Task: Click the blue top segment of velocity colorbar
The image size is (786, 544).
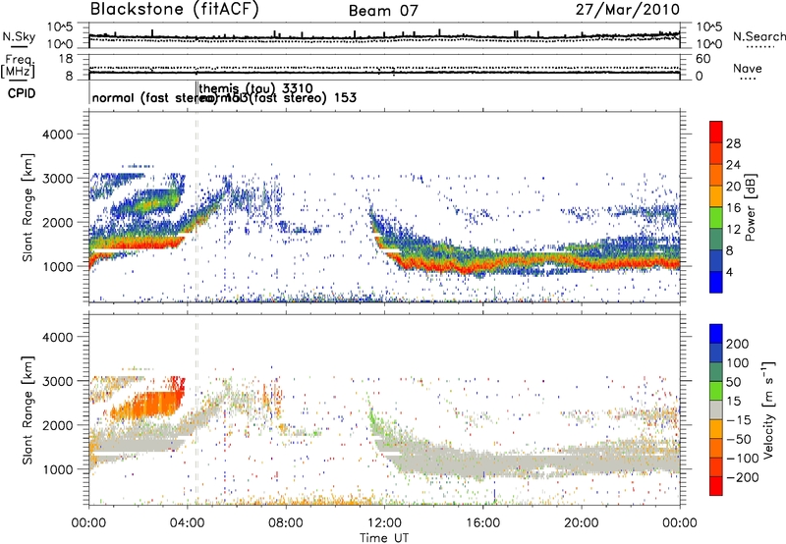Action: click(716, 334)
